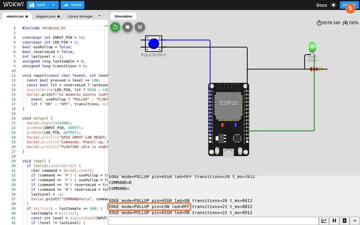The height and width of the screenshot is (225, 360).
Task: Click the ESP32 red power LED
Action: [222, 124]
